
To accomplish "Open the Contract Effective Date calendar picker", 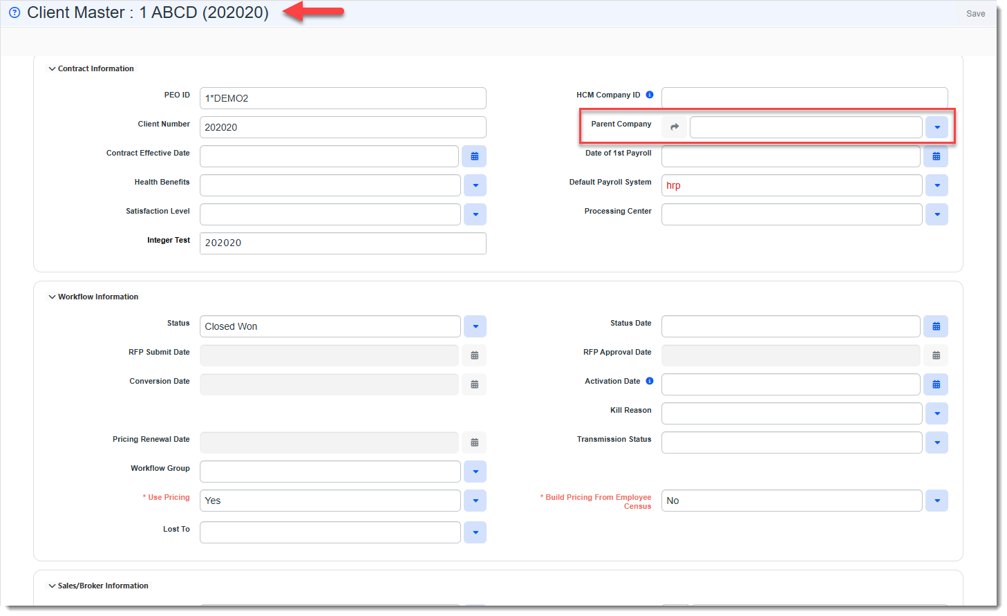I will click(x=475, y=156).
